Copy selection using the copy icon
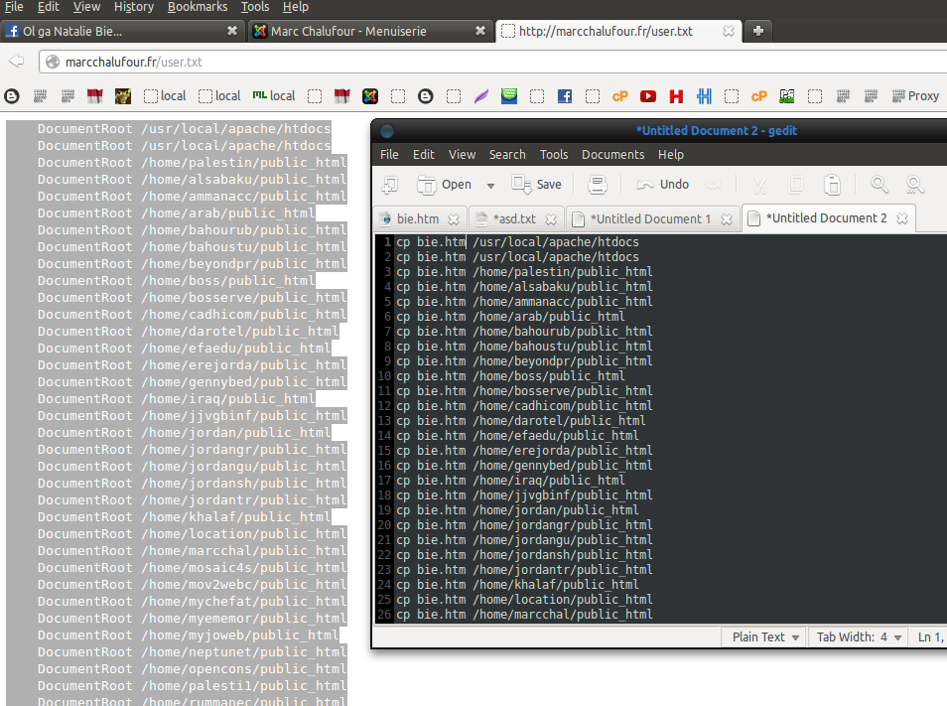This screenshot has height=706, width=947. pos(796,185)
